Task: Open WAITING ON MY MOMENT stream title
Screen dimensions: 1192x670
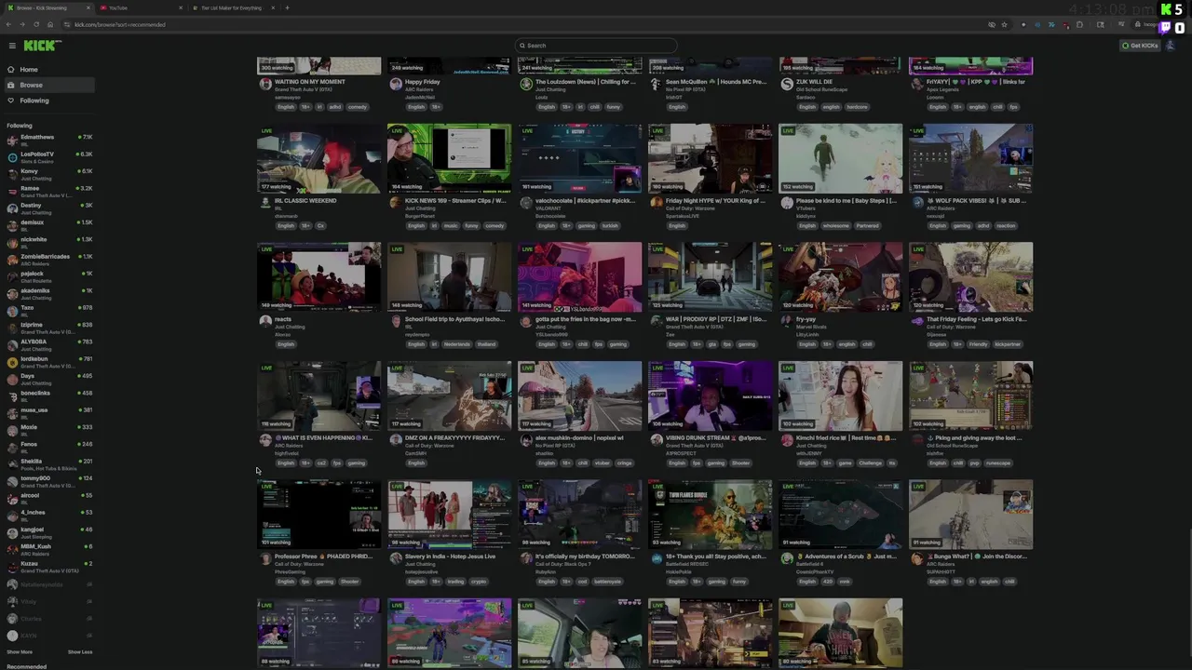Action: [309, 82]
